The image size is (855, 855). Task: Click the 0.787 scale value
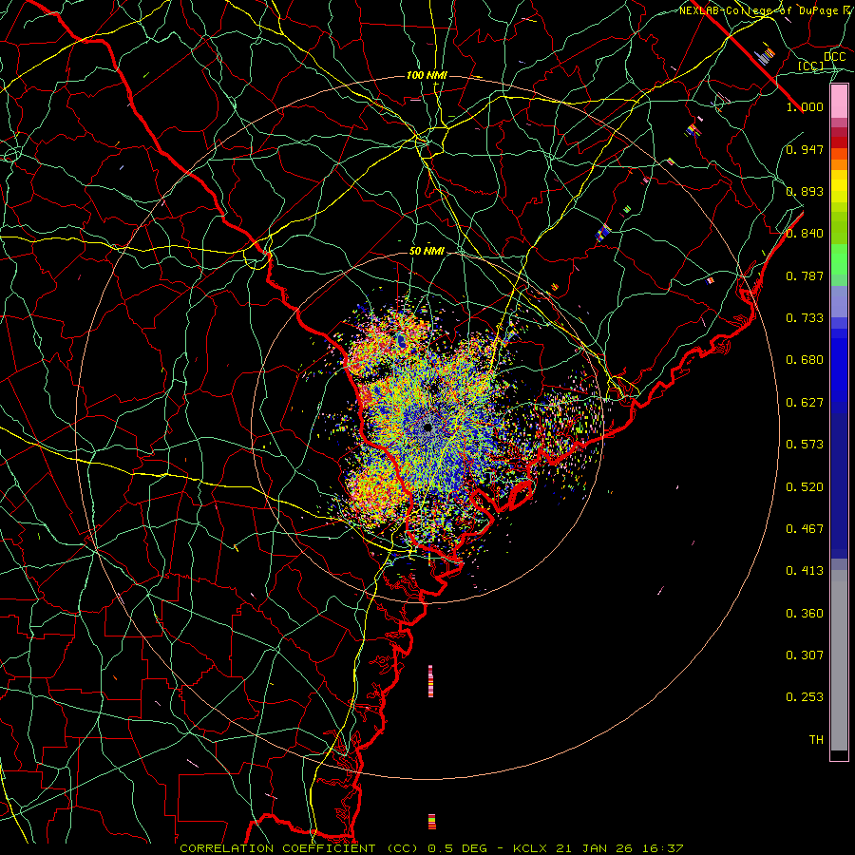tap(805, 275)
